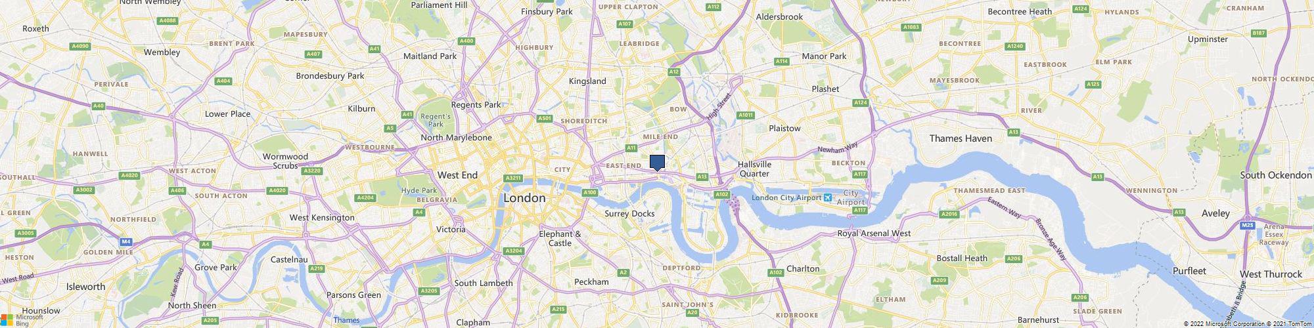Click the A2016 road badge
The height and width of the screenshot is (328, 1314).
coord(949,214)
